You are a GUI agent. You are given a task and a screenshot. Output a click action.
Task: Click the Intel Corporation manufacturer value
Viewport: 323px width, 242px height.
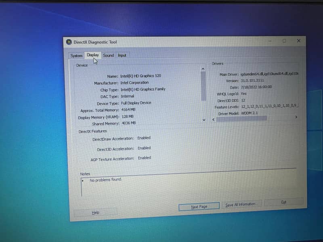[x=134, y=83]
